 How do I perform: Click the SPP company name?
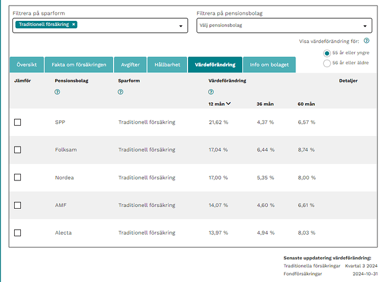click(60, 122)
